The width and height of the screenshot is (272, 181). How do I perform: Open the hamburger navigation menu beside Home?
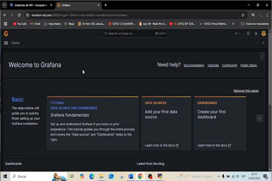click(x=6, y=43)
